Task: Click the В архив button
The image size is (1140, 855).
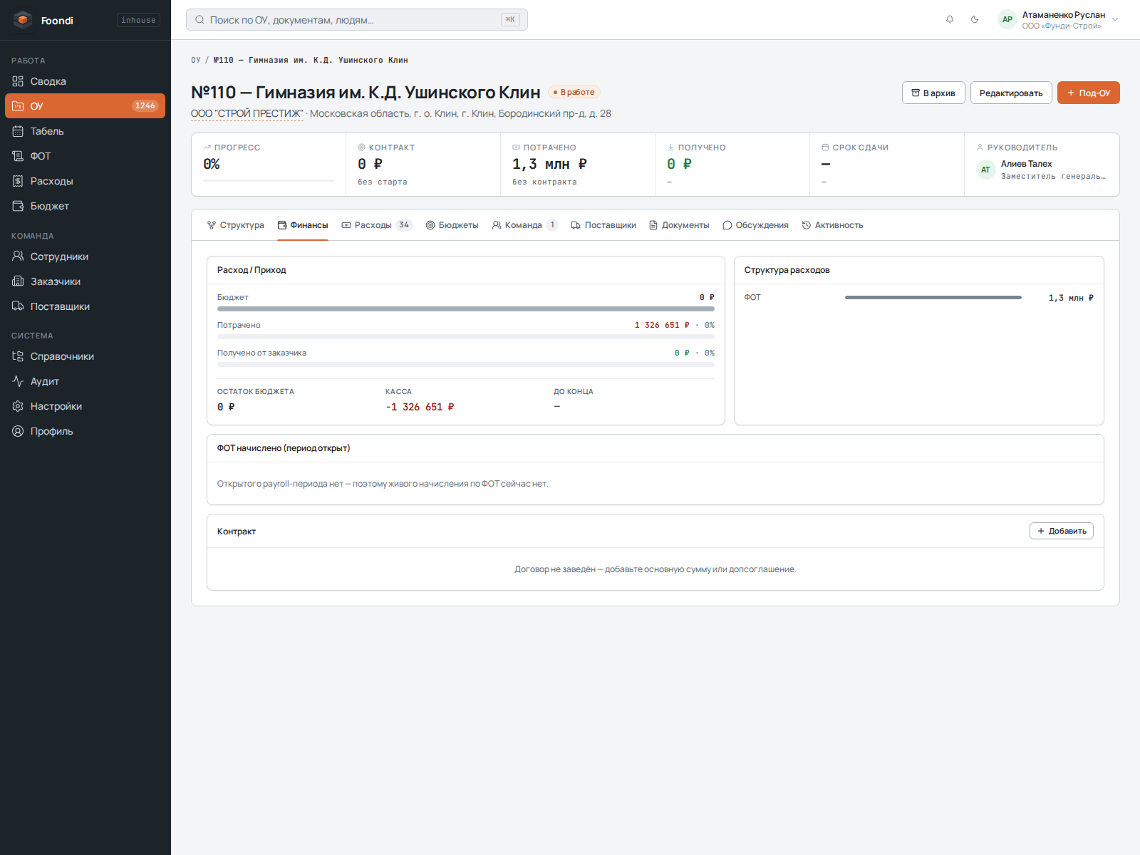Action: (933, 93)
